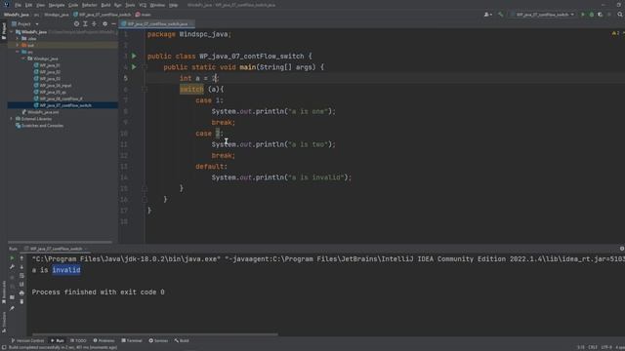The width and height of the screenshot is (625, 351).
Task: Expand External Libraries node
Action: pyautogui.click(x=11, y=119)
